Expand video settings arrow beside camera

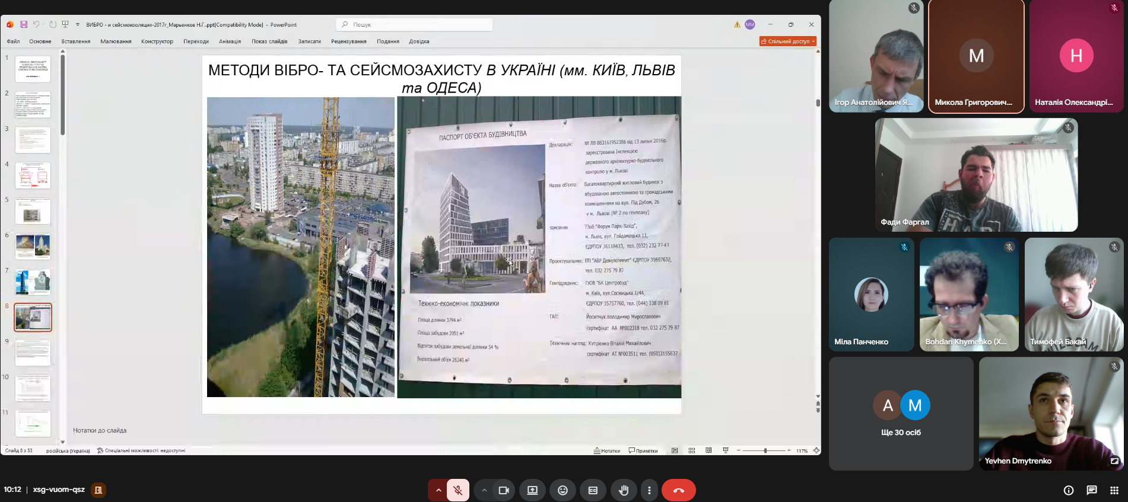pos(484,490)
